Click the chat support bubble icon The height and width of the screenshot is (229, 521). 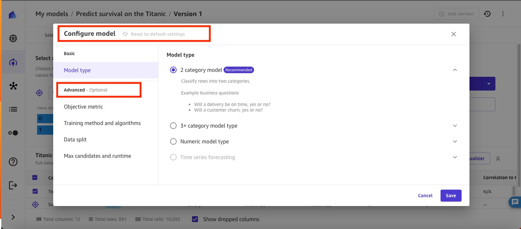[x=515, y=202]
